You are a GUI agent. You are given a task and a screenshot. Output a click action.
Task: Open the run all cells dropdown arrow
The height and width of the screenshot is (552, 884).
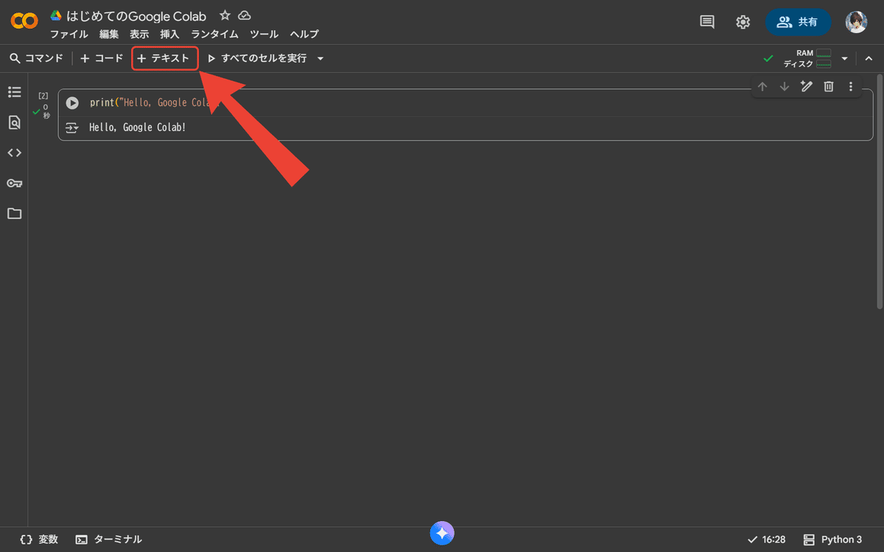coord(320,58)
